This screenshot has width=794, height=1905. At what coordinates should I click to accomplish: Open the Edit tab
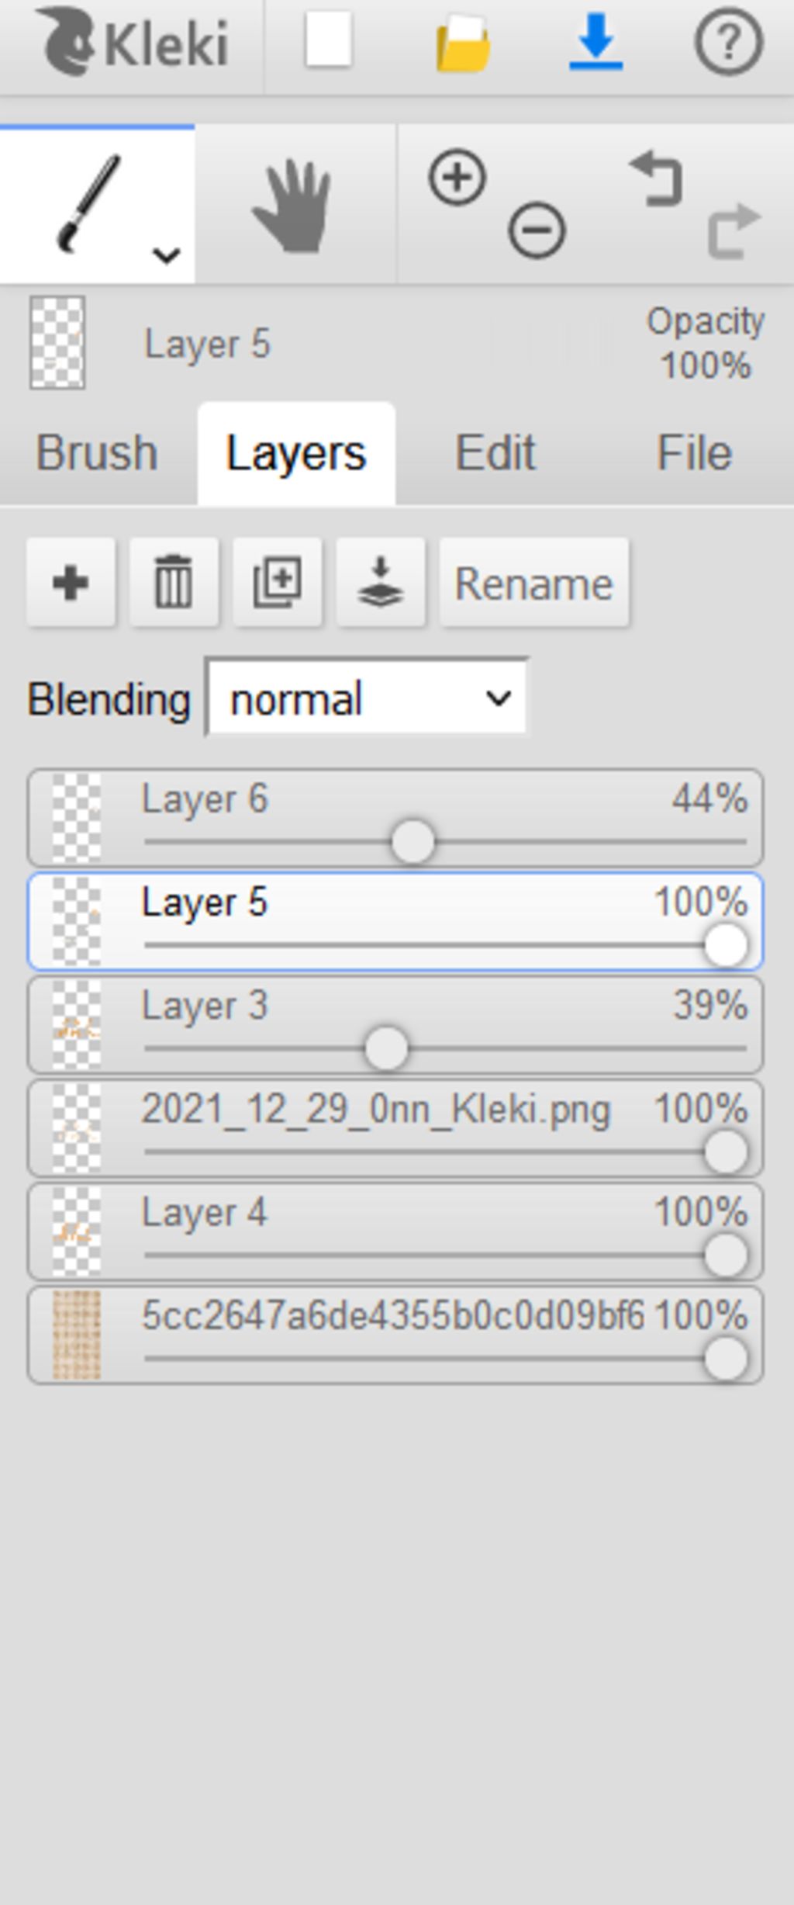pyautogui.click(x=495, y=452)
